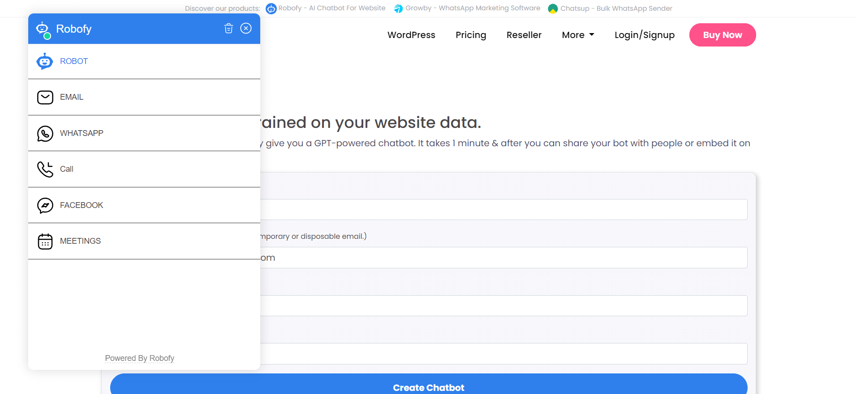
Task: Select the Call option label
Action: 67,169
